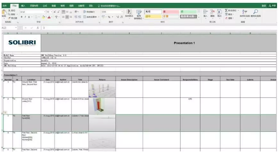Expand Merge and Center dropdown arrow
The image size is (279, 155).
(99, 17)
